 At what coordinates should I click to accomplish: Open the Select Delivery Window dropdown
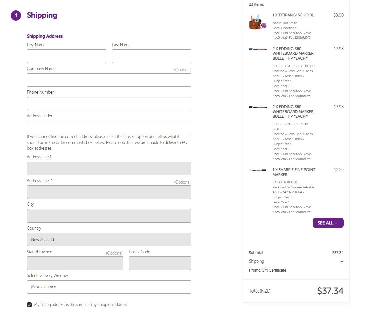coord(109,287)
